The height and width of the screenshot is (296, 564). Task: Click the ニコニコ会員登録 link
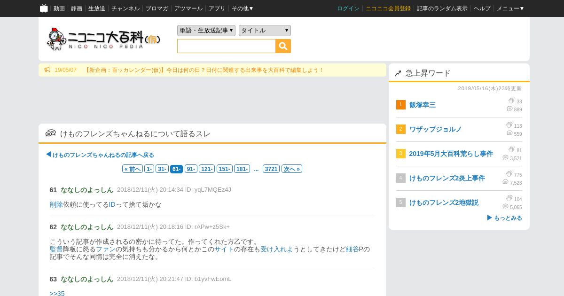click(x=388, y=8)
